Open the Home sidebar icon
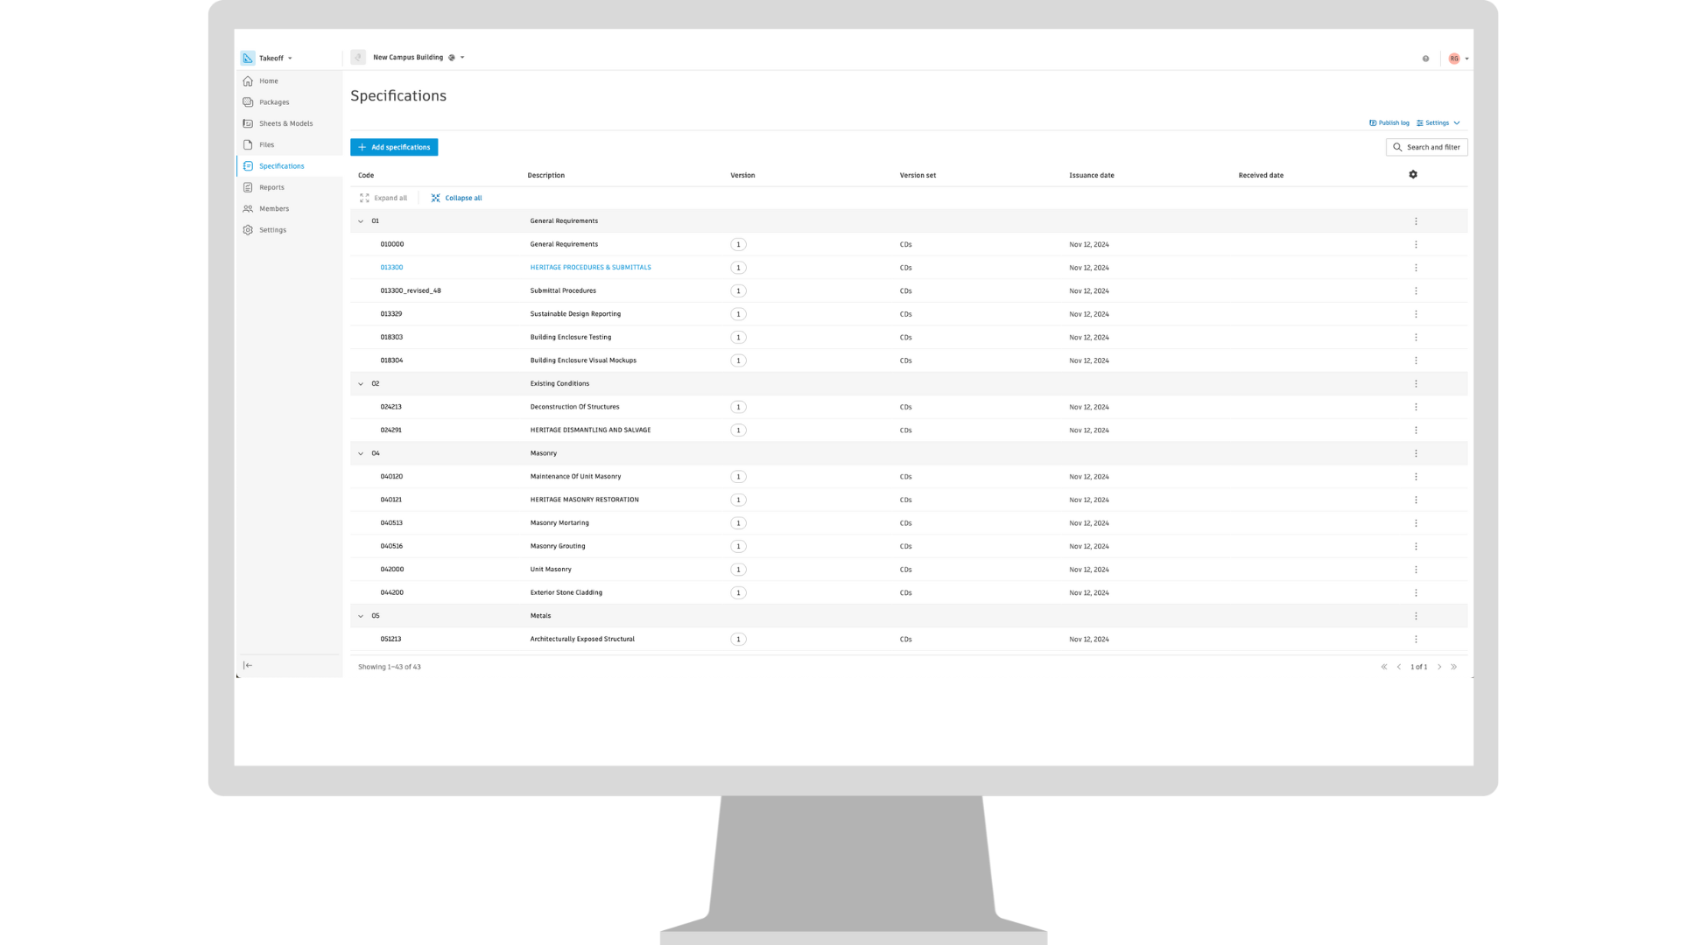 249,81
